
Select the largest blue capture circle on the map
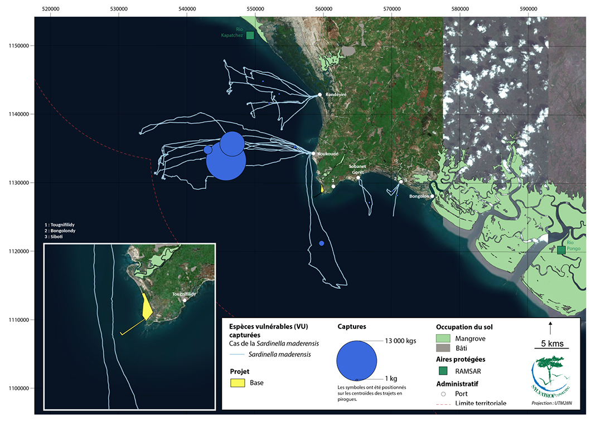[226, 161]
